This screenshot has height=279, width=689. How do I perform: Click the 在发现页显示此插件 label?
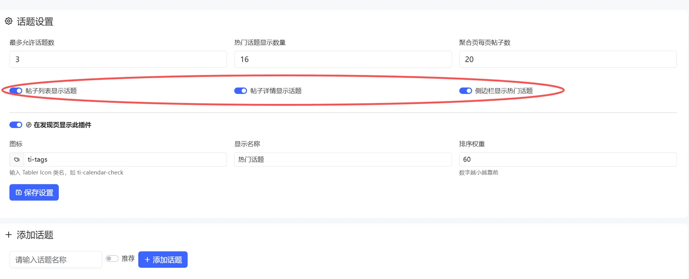click(x=62, y=125)
